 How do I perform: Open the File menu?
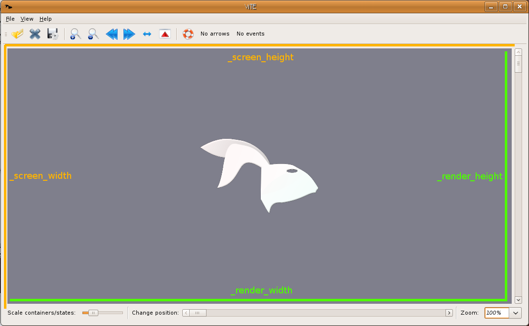pos(10,19)
